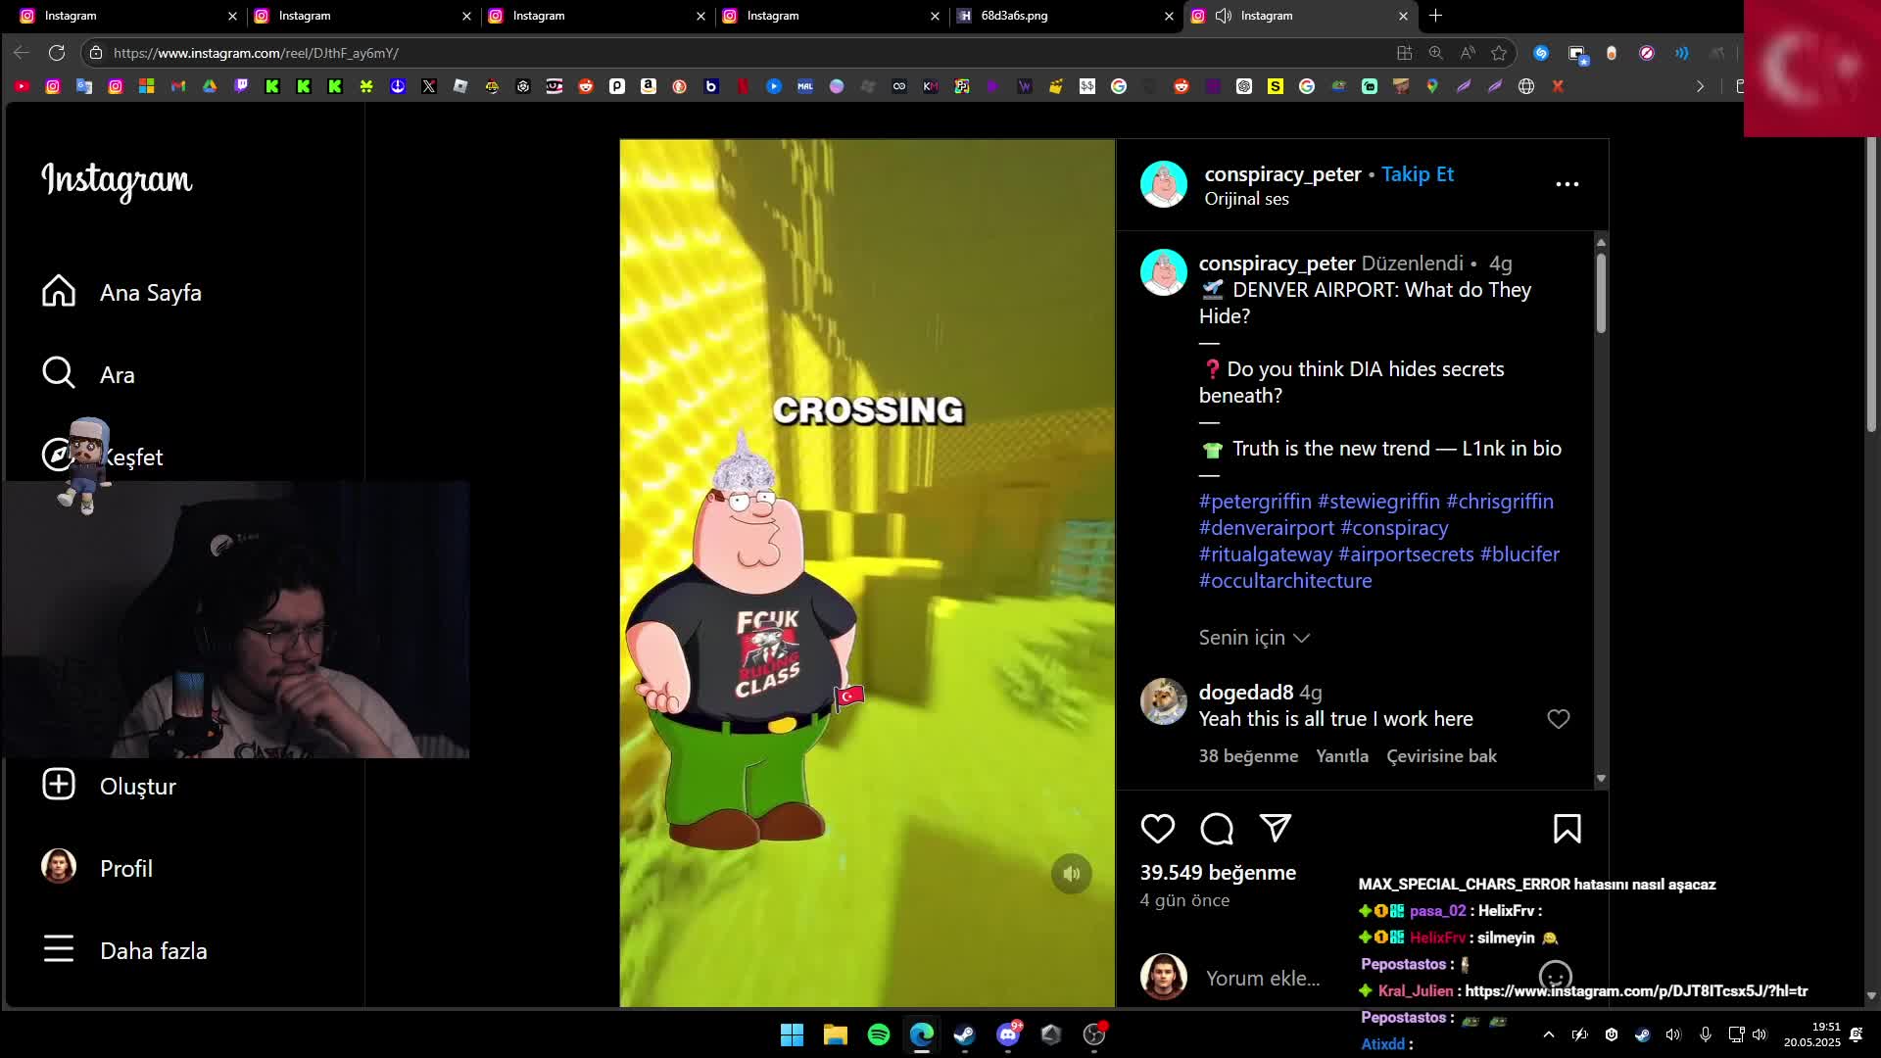Screen dimensions: 1881x1058
Task: Click conspiracy_peter avatar in post header
Action: pos(1164,183)
